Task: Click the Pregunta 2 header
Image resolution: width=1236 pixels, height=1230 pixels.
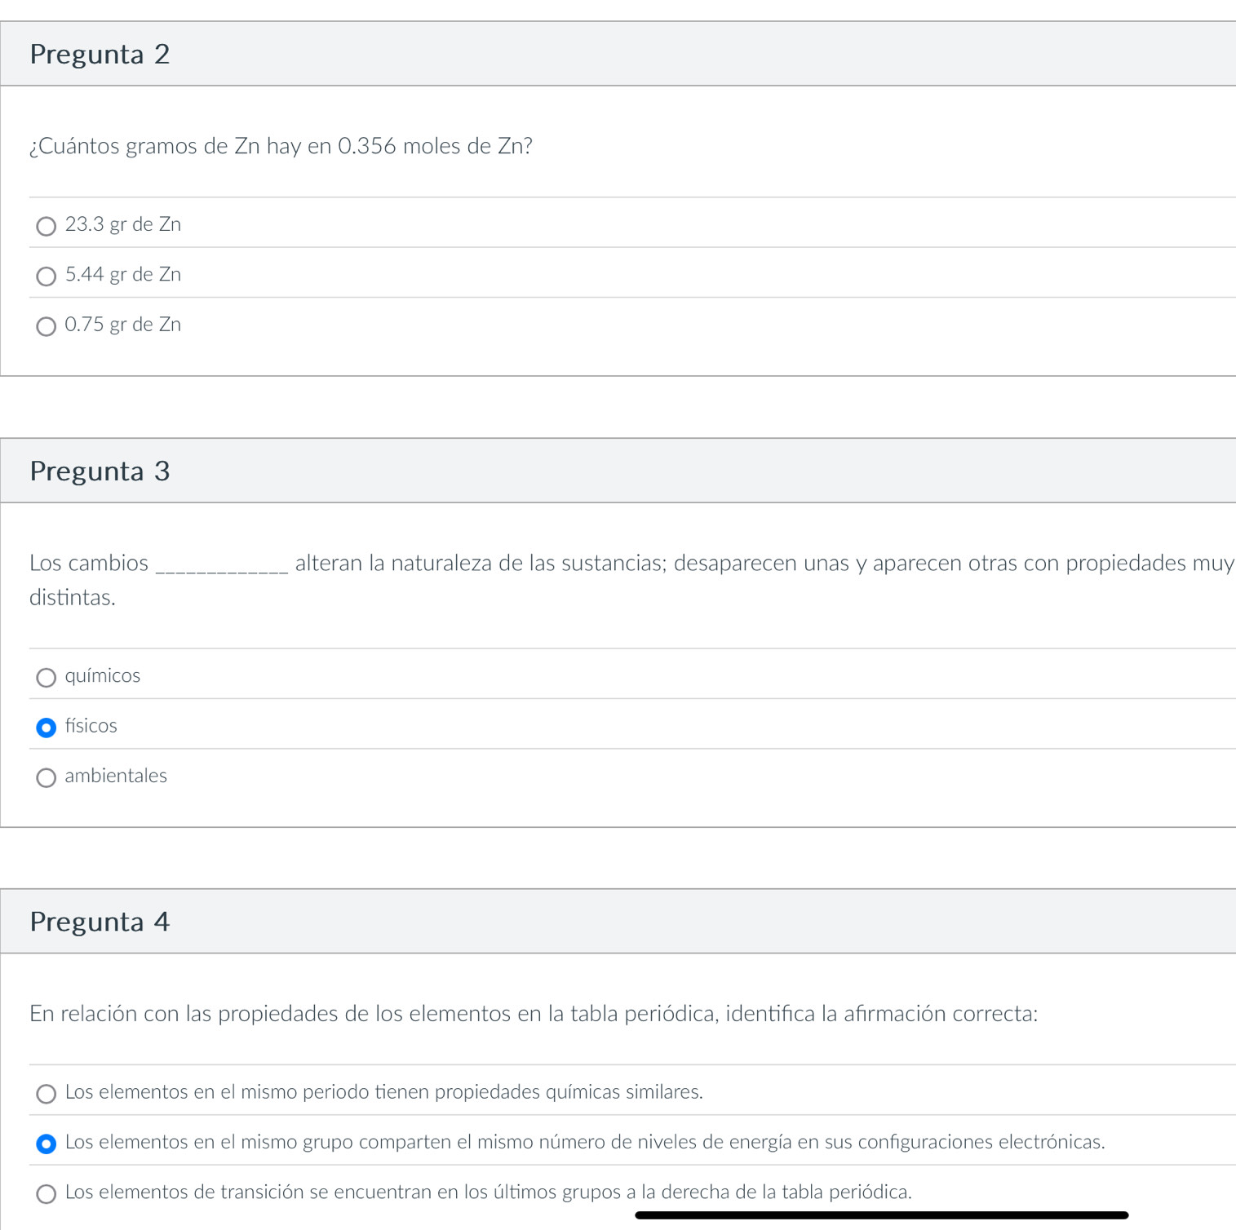Action: coord(100,55)
